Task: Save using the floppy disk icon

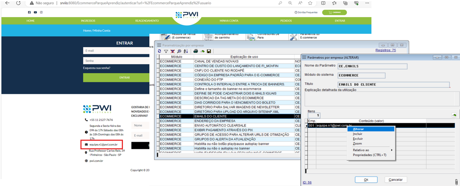Action: (209, 51)
